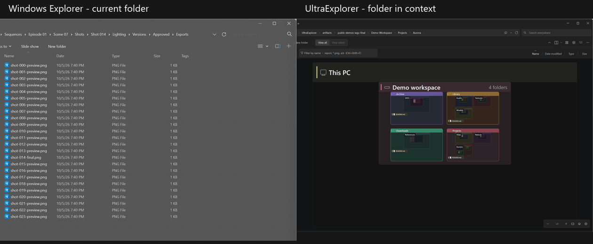
Task: Open the UltraExplorer toolbar settings gear
Action: point(574,43)
